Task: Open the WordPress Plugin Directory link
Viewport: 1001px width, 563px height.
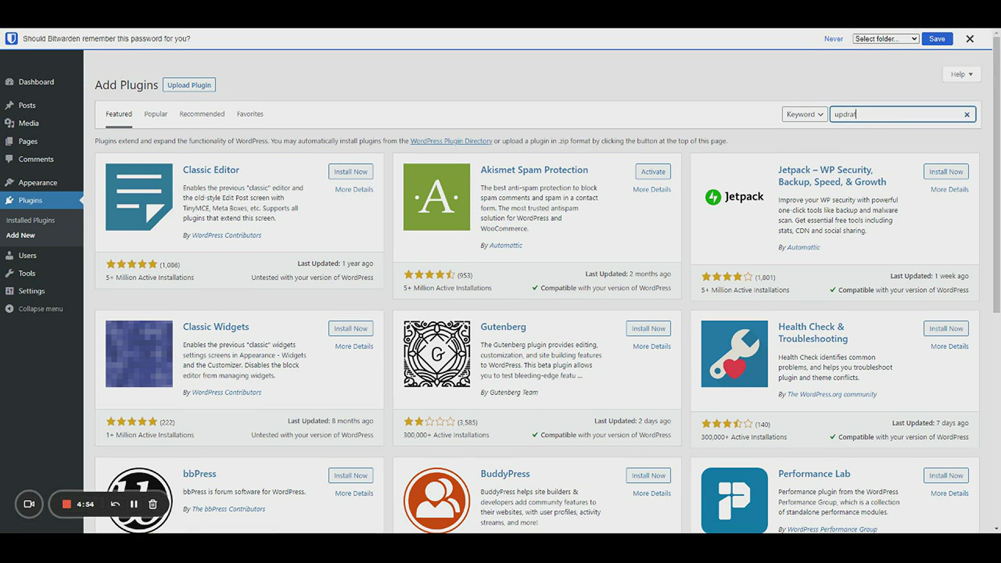Action: coord(451,141)
